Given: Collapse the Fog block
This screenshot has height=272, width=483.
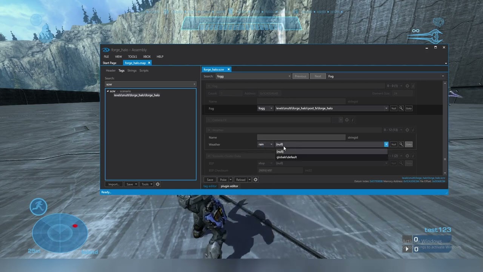Looking at the screenshot, I should pos(208,86).
